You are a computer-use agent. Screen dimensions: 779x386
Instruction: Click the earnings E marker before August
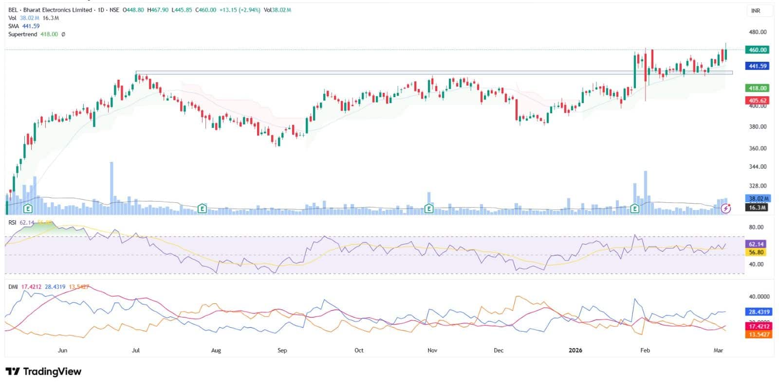pos(202,209)
